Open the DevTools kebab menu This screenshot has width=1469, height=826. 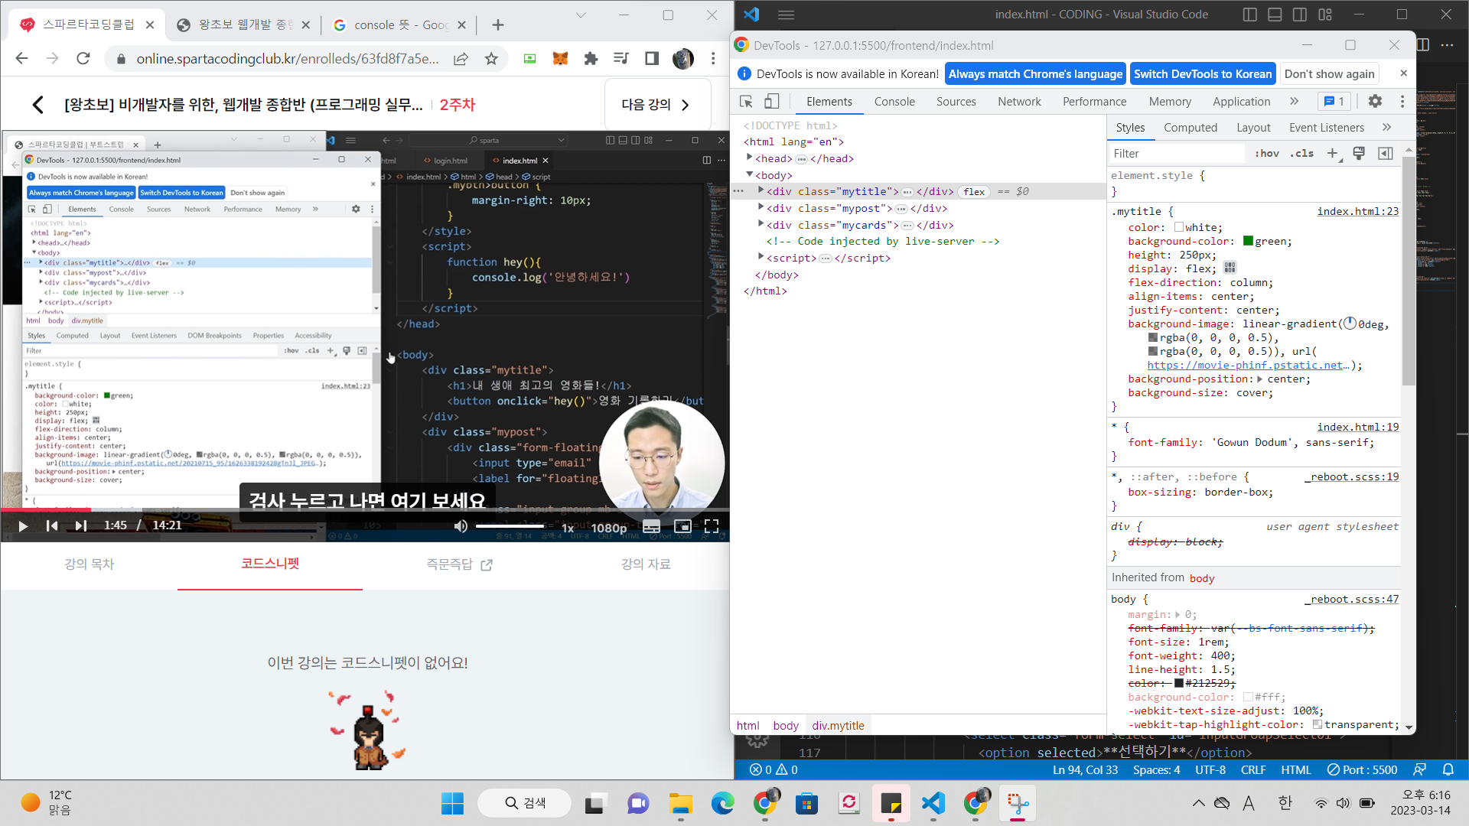(1402, 102)
